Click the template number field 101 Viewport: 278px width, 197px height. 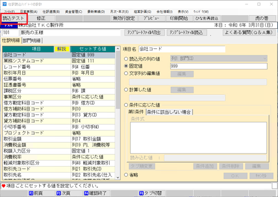click(10, 33)
